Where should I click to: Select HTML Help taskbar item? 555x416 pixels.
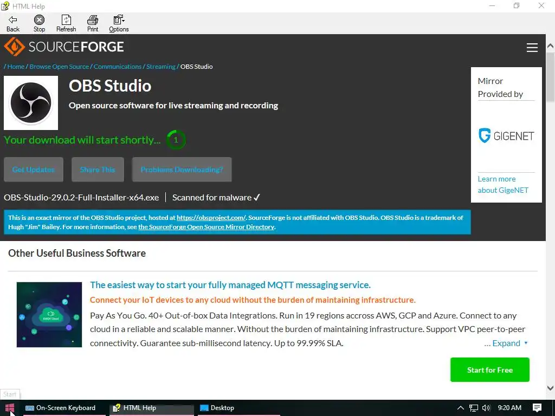tap(152, 407)
